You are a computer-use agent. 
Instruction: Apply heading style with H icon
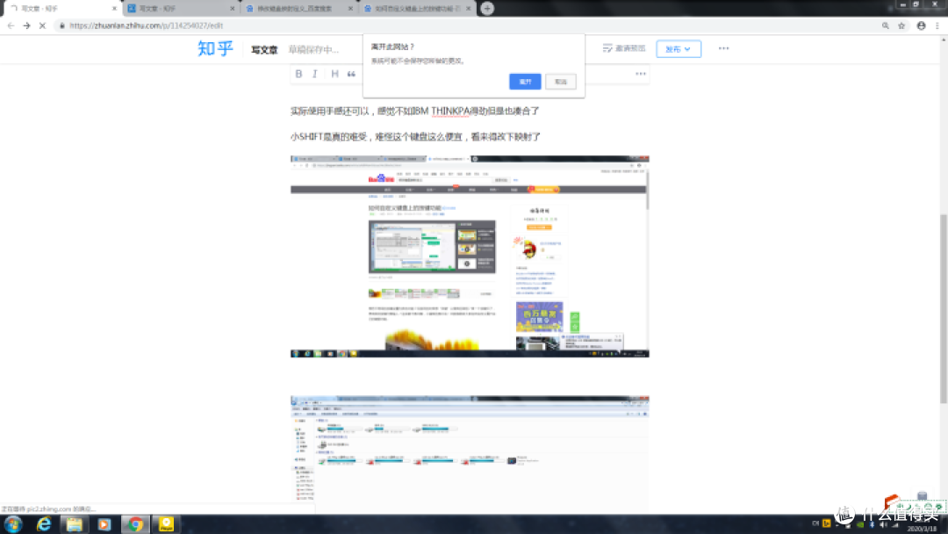point(334,74)
